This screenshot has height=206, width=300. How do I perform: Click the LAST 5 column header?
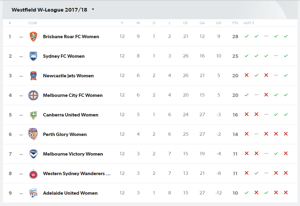[249, 23]
